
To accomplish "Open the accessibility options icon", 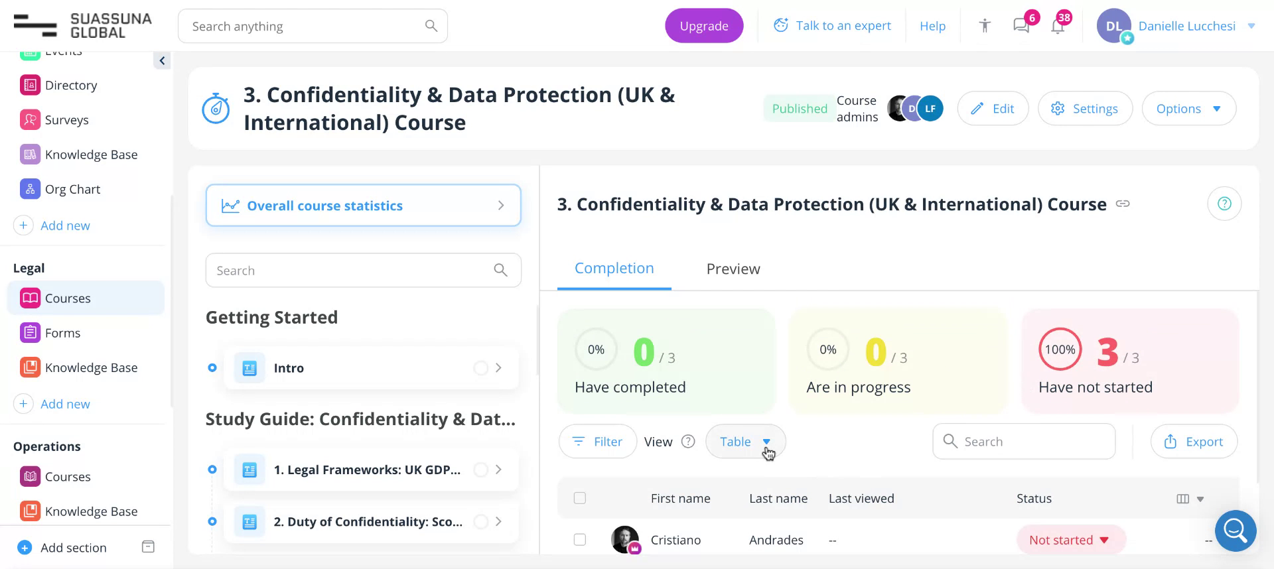I will click(x=985, y=26).
